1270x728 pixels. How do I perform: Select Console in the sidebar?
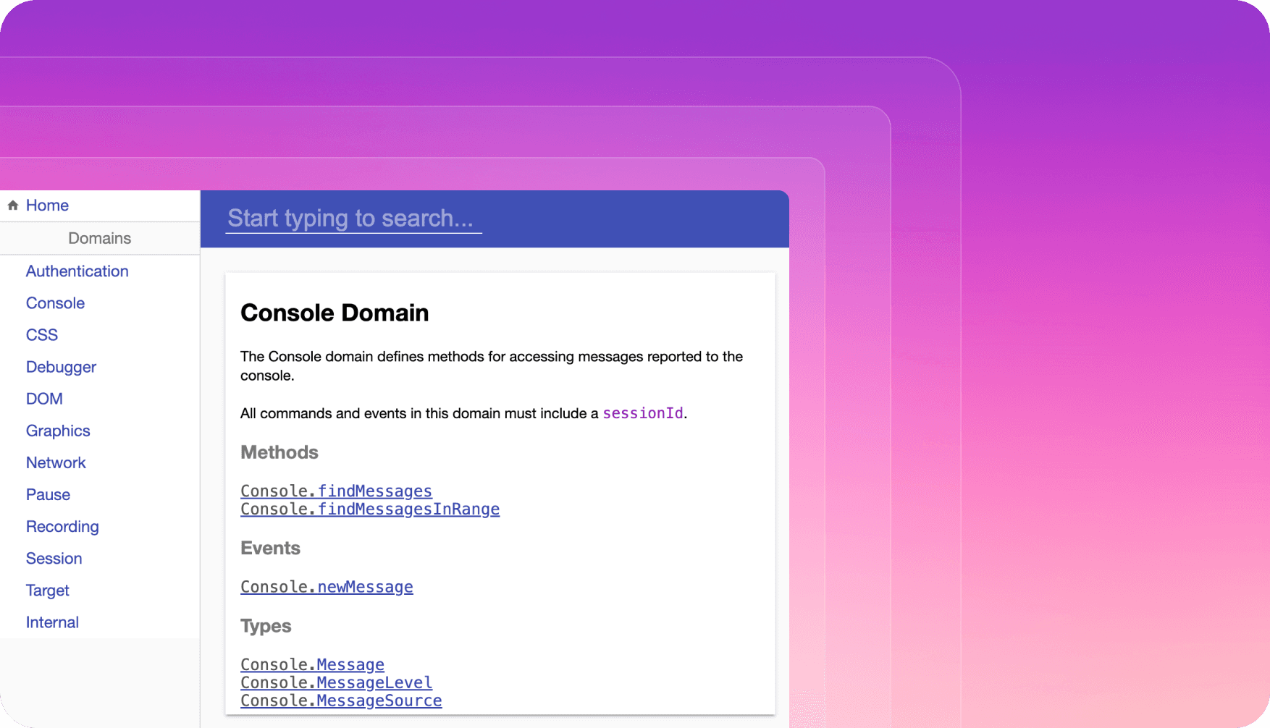(x=55, y=303)
